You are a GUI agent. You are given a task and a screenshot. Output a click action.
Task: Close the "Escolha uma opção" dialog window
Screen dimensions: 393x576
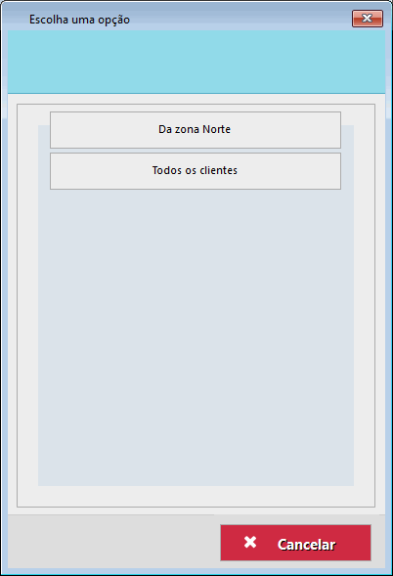(368, 19)
